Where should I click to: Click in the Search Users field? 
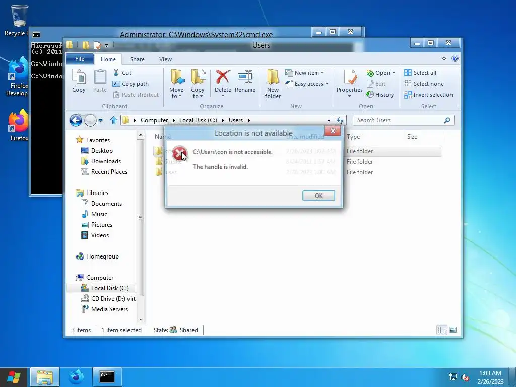(403, 120)
